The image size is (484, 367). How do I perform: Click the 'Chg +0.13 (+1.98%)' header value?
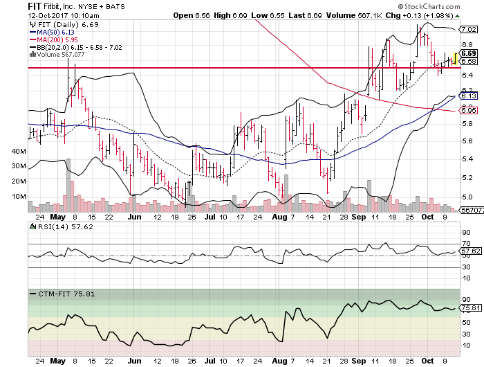point(420,15)
